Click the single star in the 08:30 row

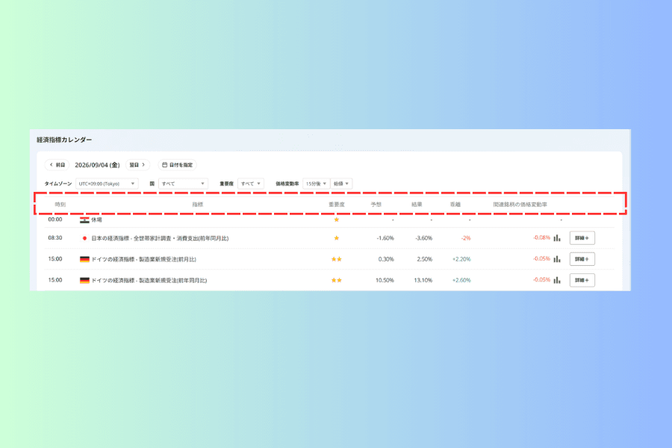point(337,238)
